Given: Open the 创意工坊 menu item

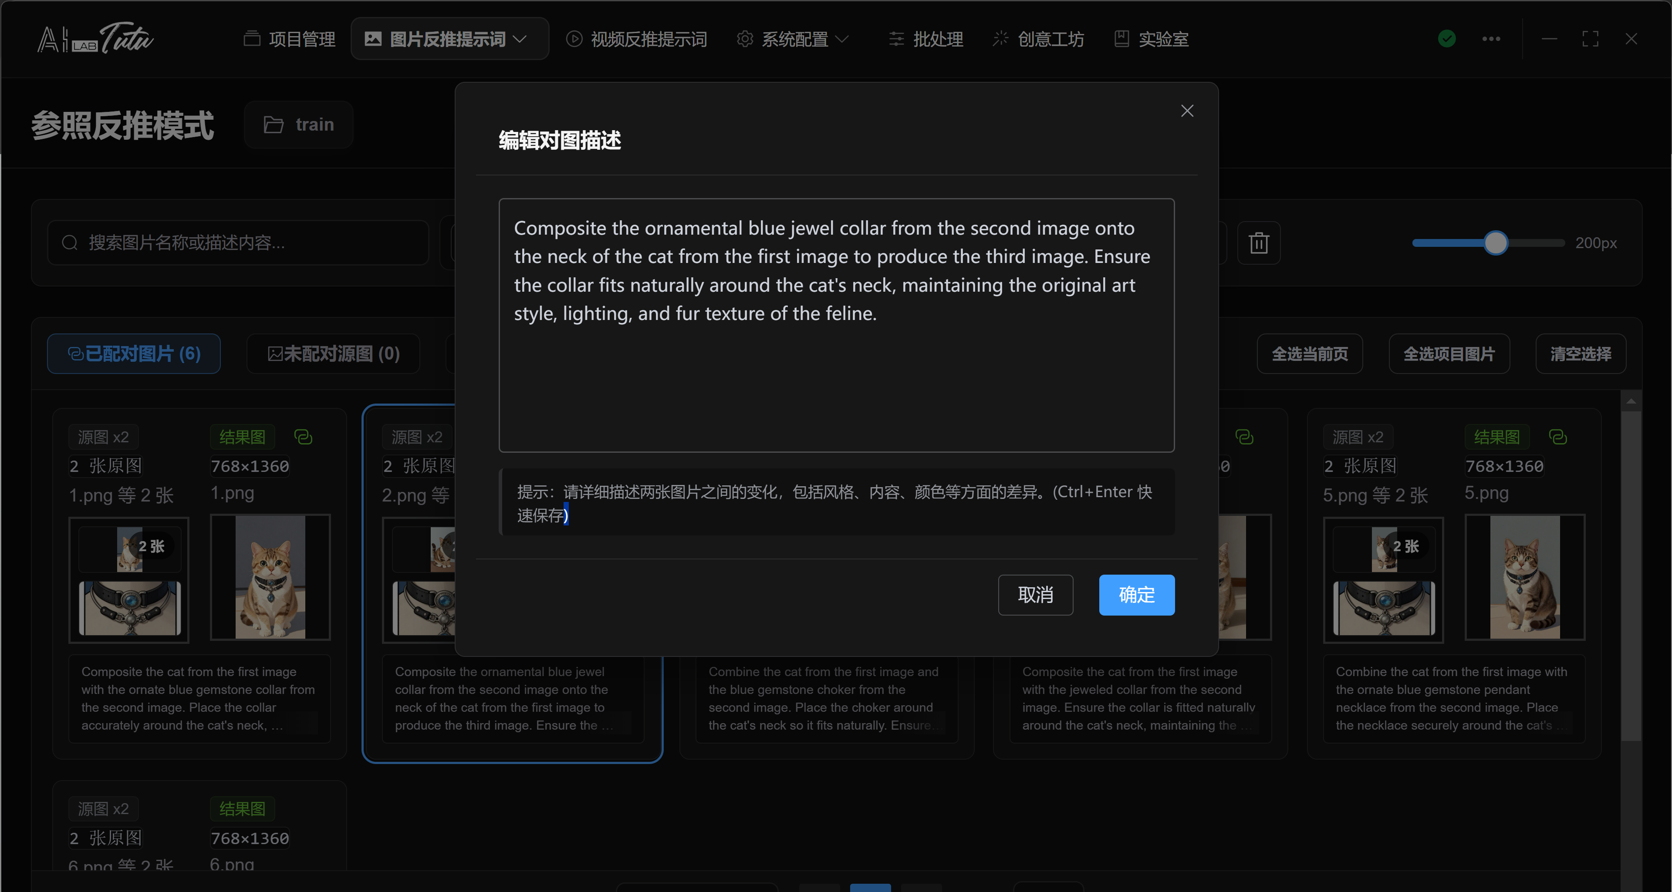Looking at the screenshot, I should (1038, 39).
